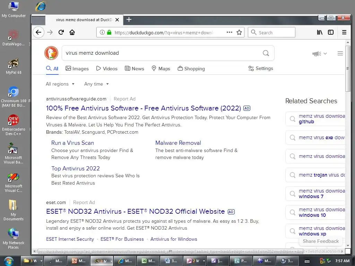Open a new browser tab
Screen dimensions: 355x266
[129, 20]
